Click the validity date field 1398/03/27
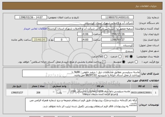 (x=117, y=40)
